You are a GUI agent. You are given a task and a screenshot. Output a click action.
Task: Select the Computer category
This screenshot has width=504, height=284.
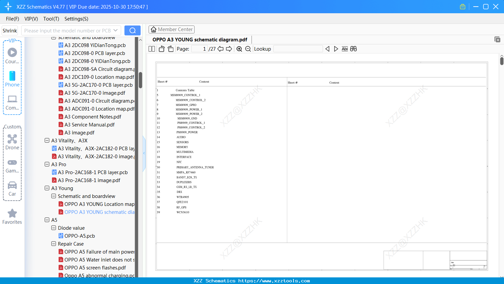12,102
